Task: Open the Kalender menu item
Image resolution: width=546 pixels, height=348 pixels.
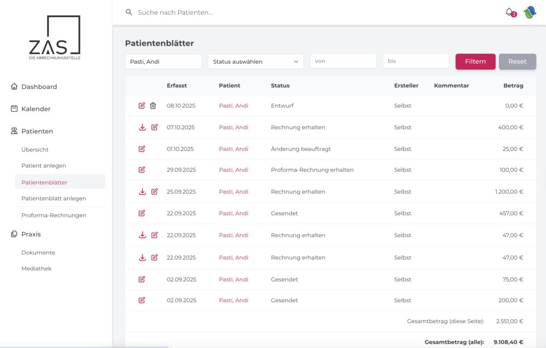Action: point(36,109)
